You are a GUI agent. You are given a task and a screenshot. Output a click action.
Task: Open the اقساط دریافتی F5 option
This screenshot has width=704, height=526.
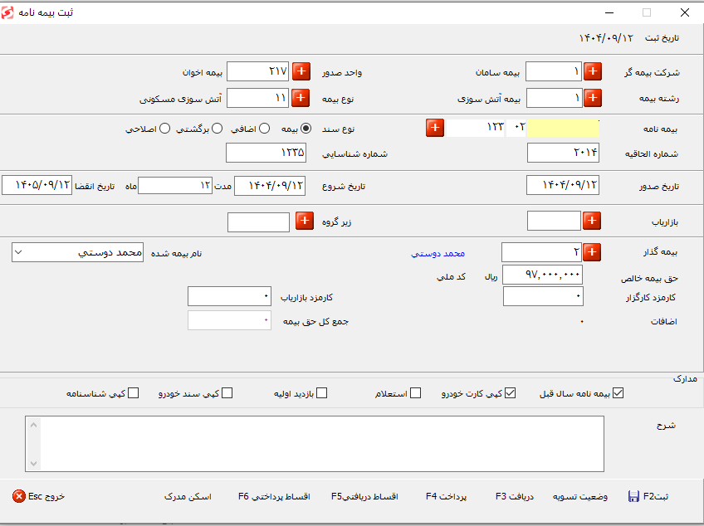point(364,496)
